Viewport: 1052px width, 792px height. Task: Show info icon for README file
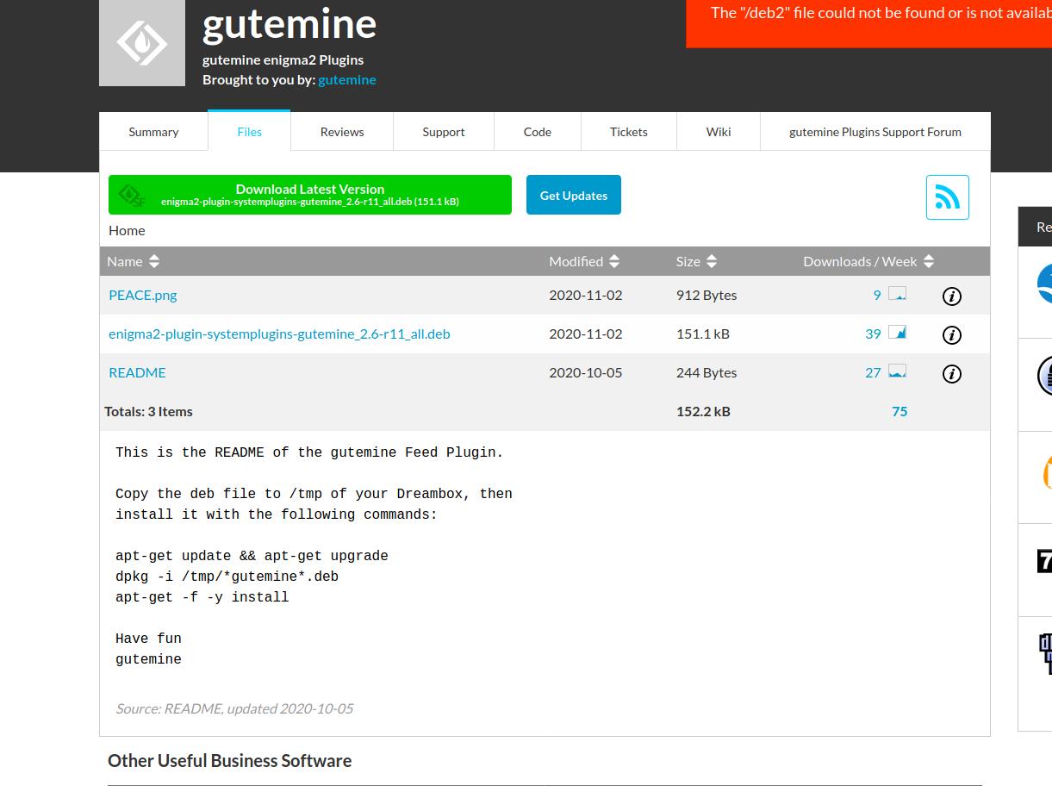(x=951, y=374)
